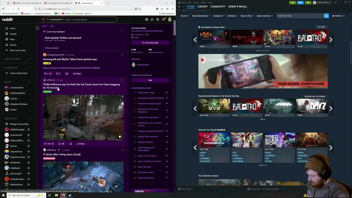The image size is (352, 198).
Task: Open Steam Browse dropdown
Action: (x=185, y=16)
